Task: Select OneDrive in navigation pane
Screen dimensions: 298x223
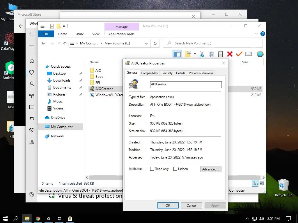Action: (x=58, y=118)
